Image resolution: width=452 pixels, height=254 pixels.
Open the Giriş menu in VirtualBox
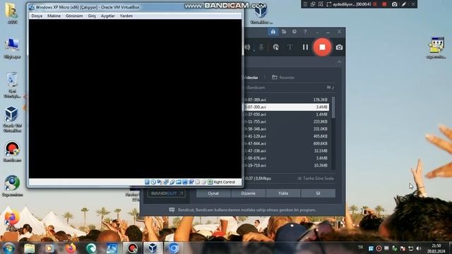point(92,16)
